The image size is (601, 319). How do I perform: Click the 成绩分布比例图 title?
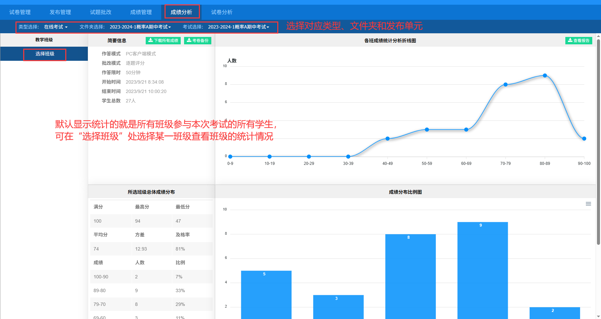(405, 192)
